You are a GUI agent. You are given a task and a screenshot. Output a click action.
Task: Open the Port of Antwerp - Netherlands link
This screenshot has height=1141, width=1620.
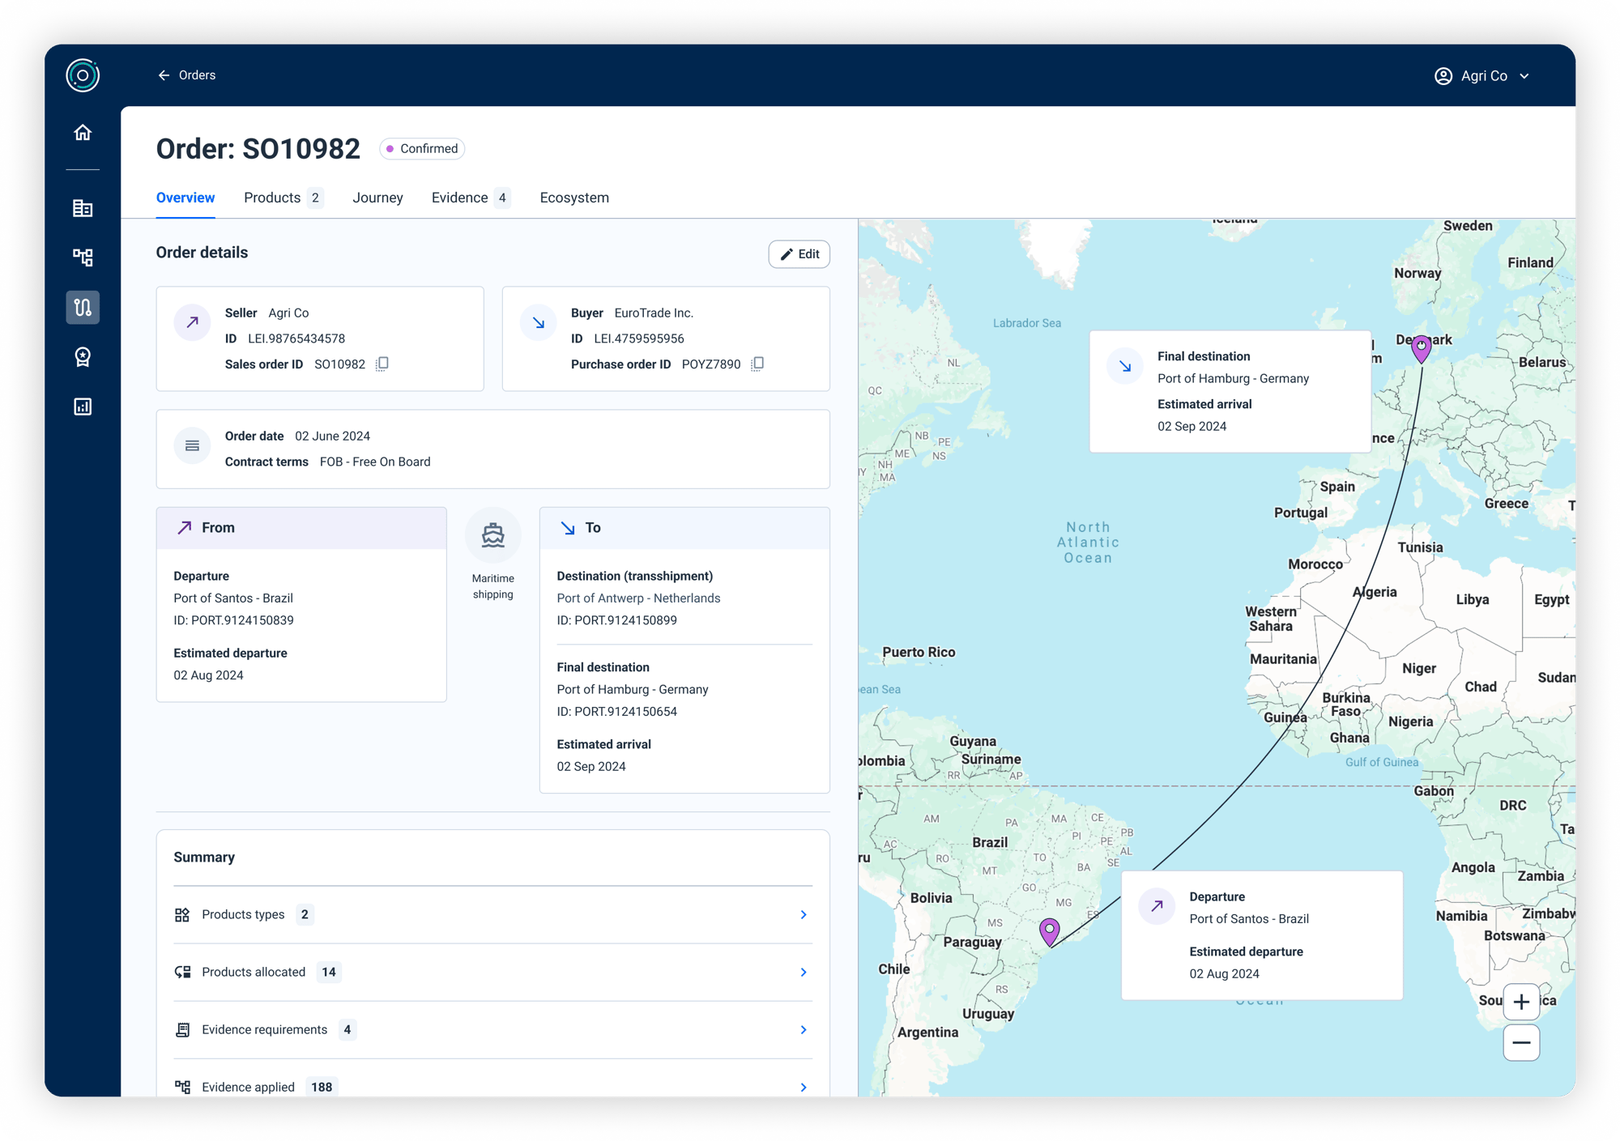(638, 598)
